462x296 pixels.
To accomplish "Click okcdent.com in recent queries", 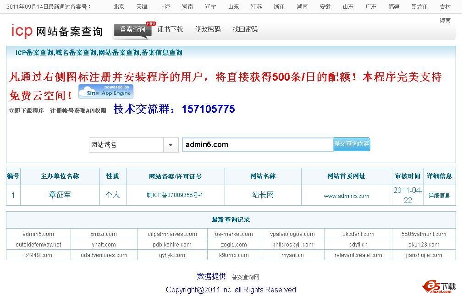I will [x=358, y=234].
